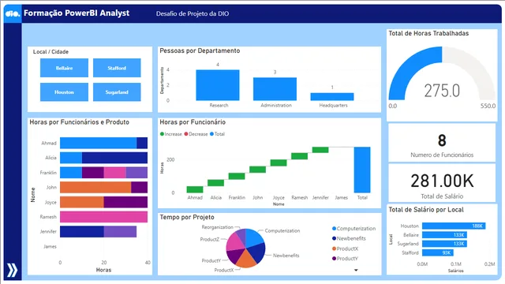
Task: Select the Total bar in waterfall chart
Action: [x=362, y=170]
